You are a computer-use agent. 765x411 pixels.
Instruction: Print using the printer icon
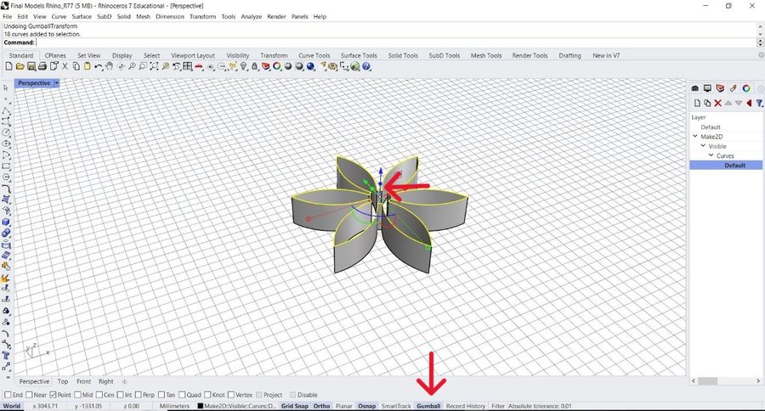[42, 66]
